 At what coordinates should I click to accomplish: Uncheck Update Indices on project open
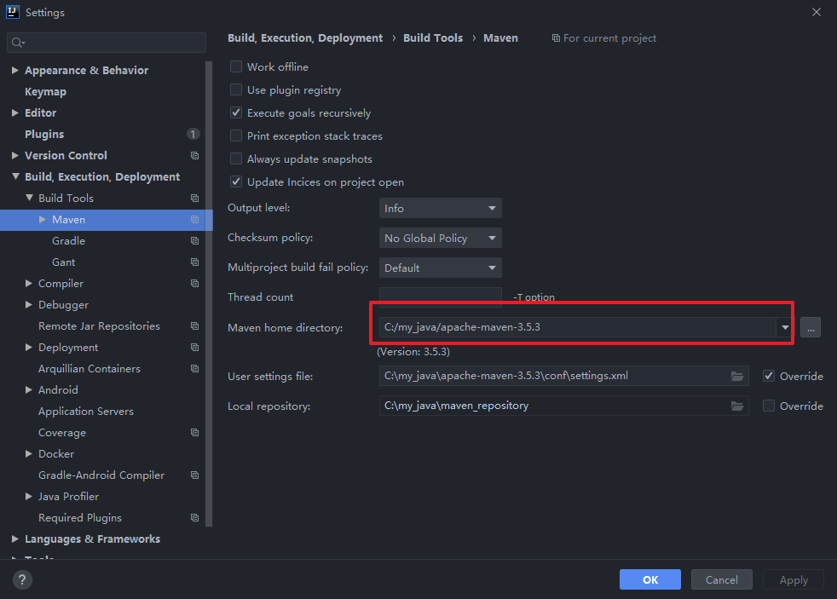coord(236,181)
